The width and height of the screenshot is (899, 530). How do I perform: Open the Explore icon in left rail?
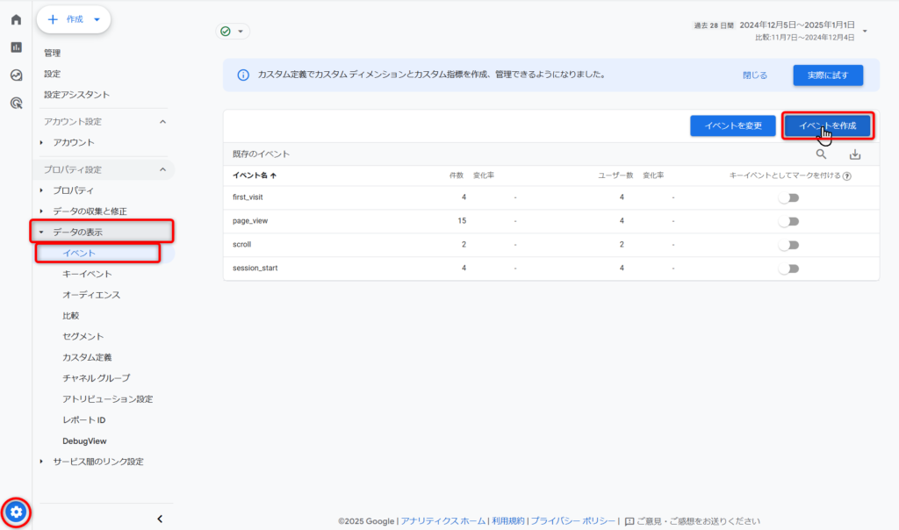coord(16,75)
